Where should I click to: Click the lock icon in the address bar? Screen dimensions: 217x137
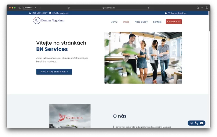click(103, 8)
